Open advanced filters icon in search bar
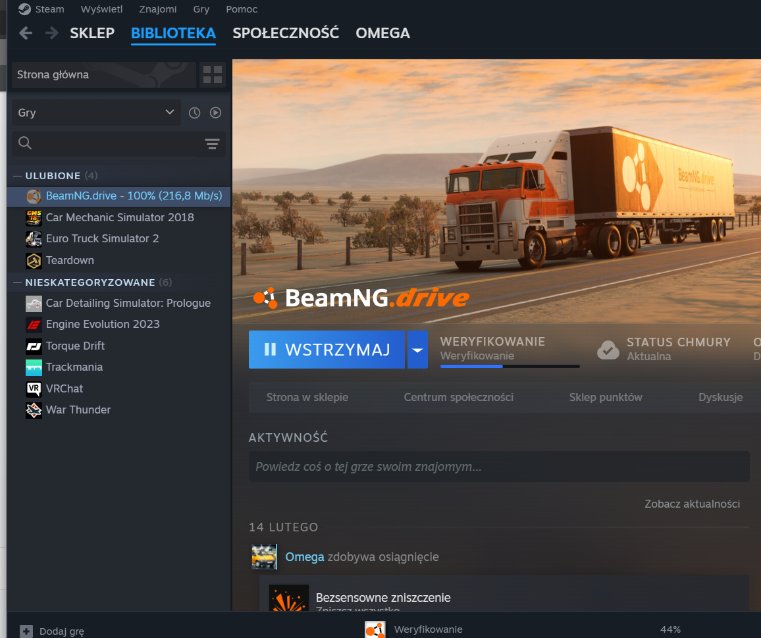The width and height of the screenshot is (761, 638). 212,144
